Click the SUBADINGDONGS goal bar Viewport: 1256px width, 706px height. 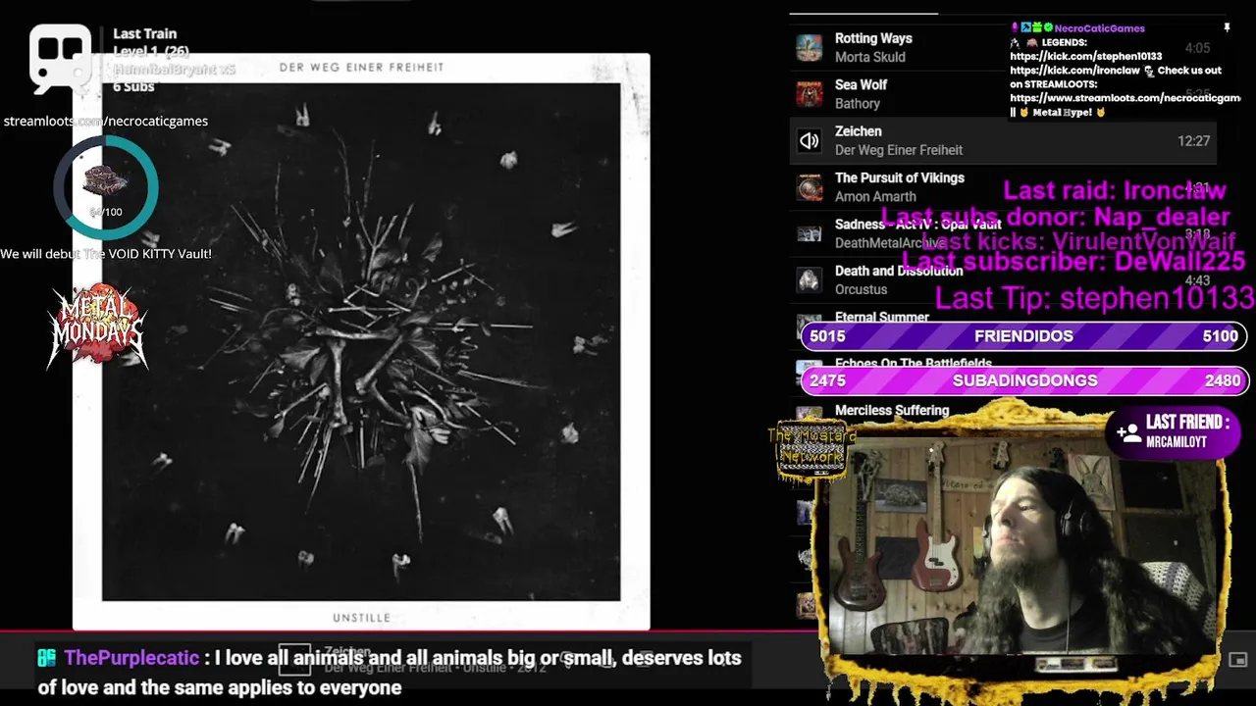[1023, 380]
